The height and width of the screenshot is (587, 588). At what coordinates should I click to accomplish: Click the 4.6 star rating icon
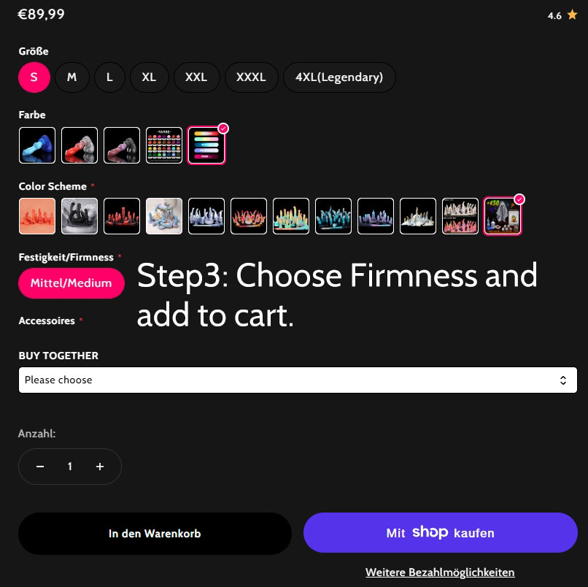(572, 15)
